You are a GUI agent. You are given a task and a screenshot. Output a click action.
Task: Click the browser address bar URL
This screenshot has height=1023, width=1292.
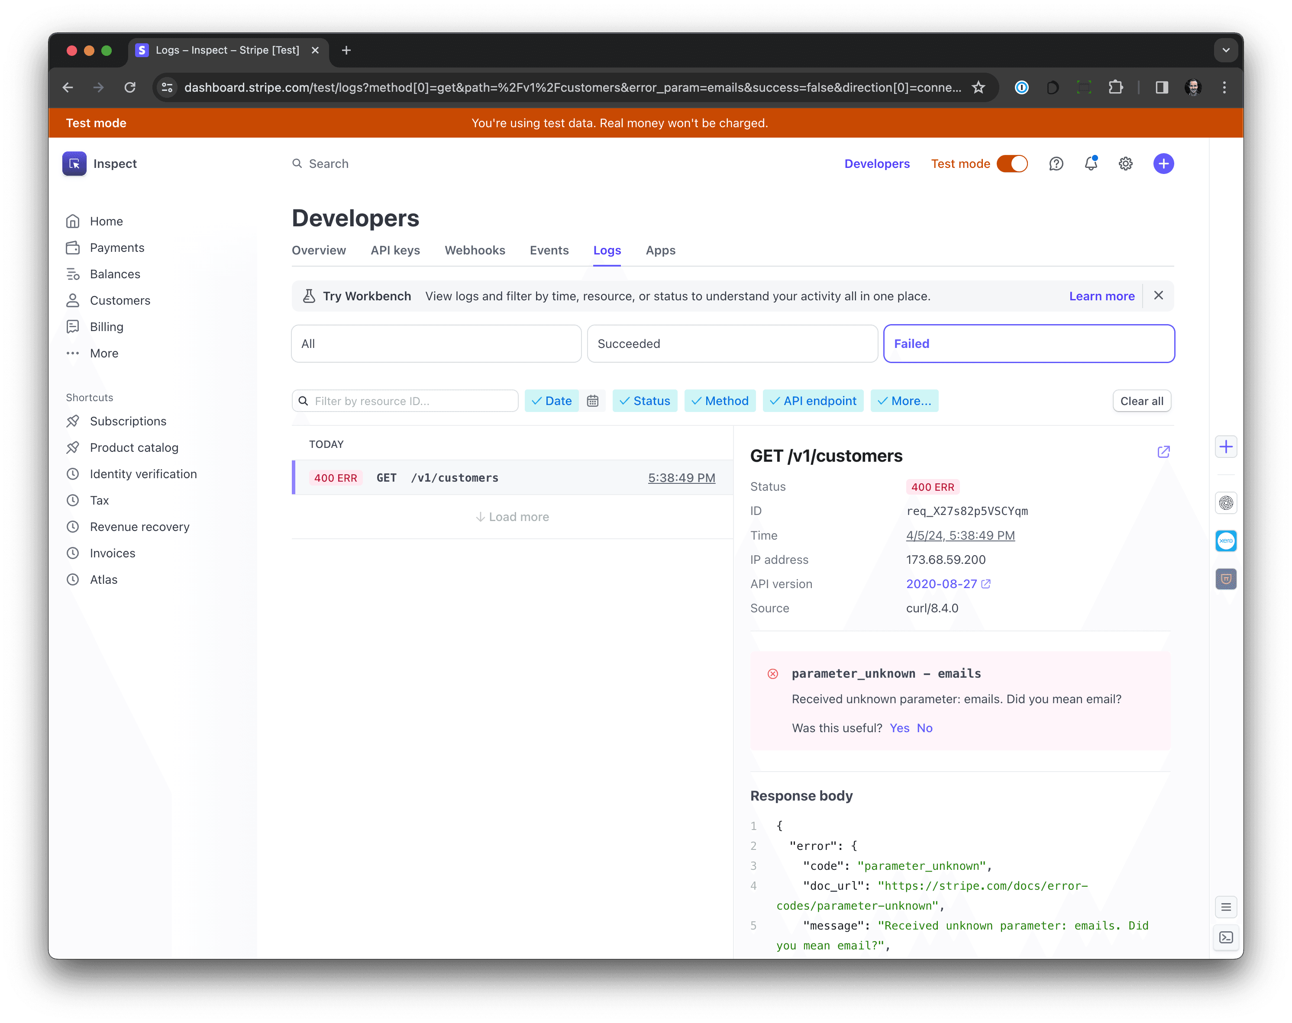tap(573, 87)
